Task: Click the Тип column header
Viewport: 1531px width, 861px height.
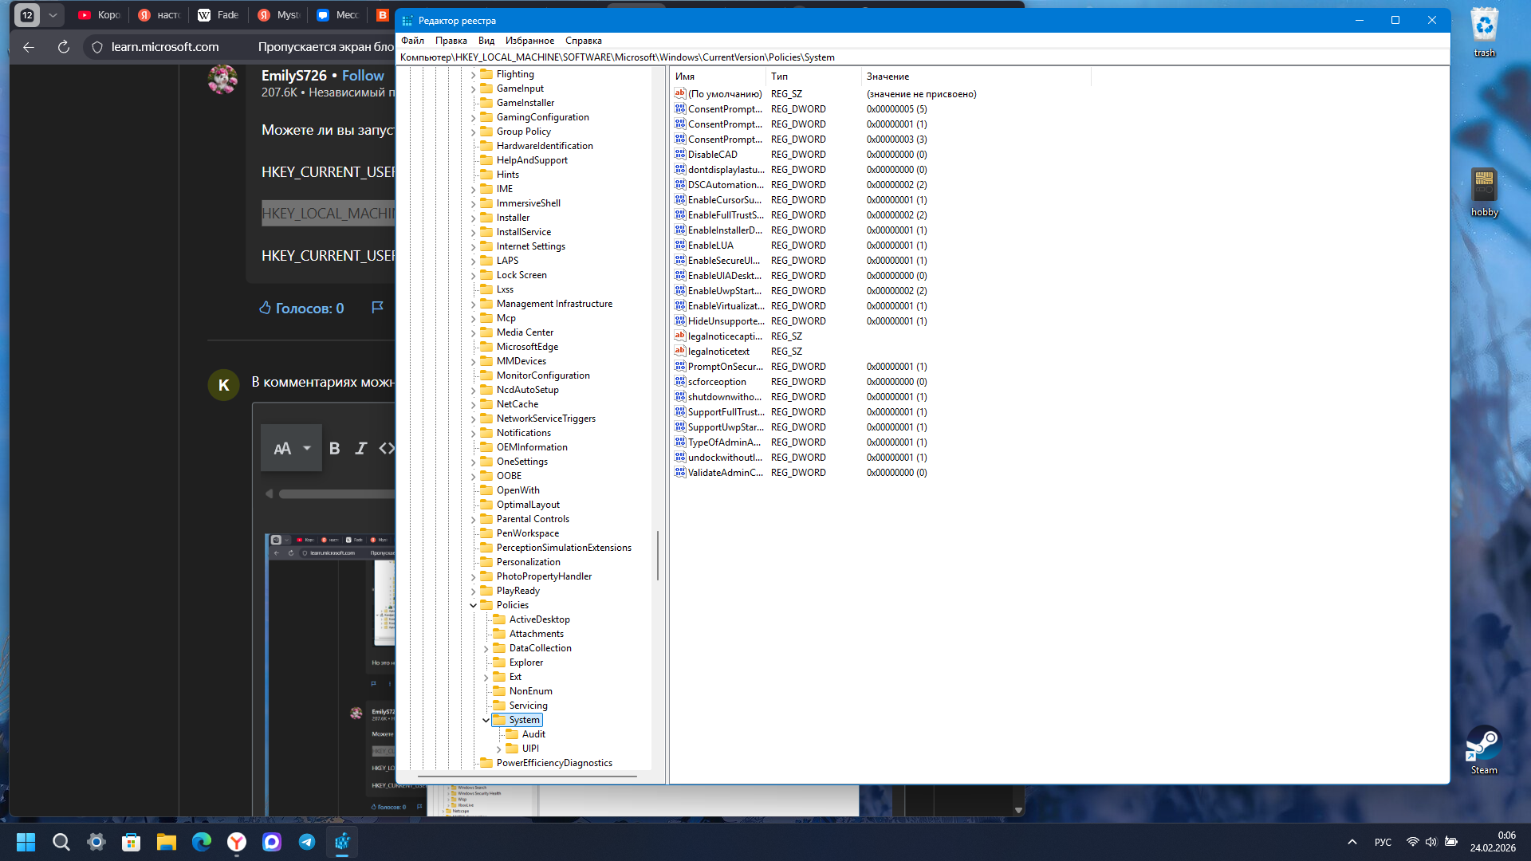Action: (813, 77)
